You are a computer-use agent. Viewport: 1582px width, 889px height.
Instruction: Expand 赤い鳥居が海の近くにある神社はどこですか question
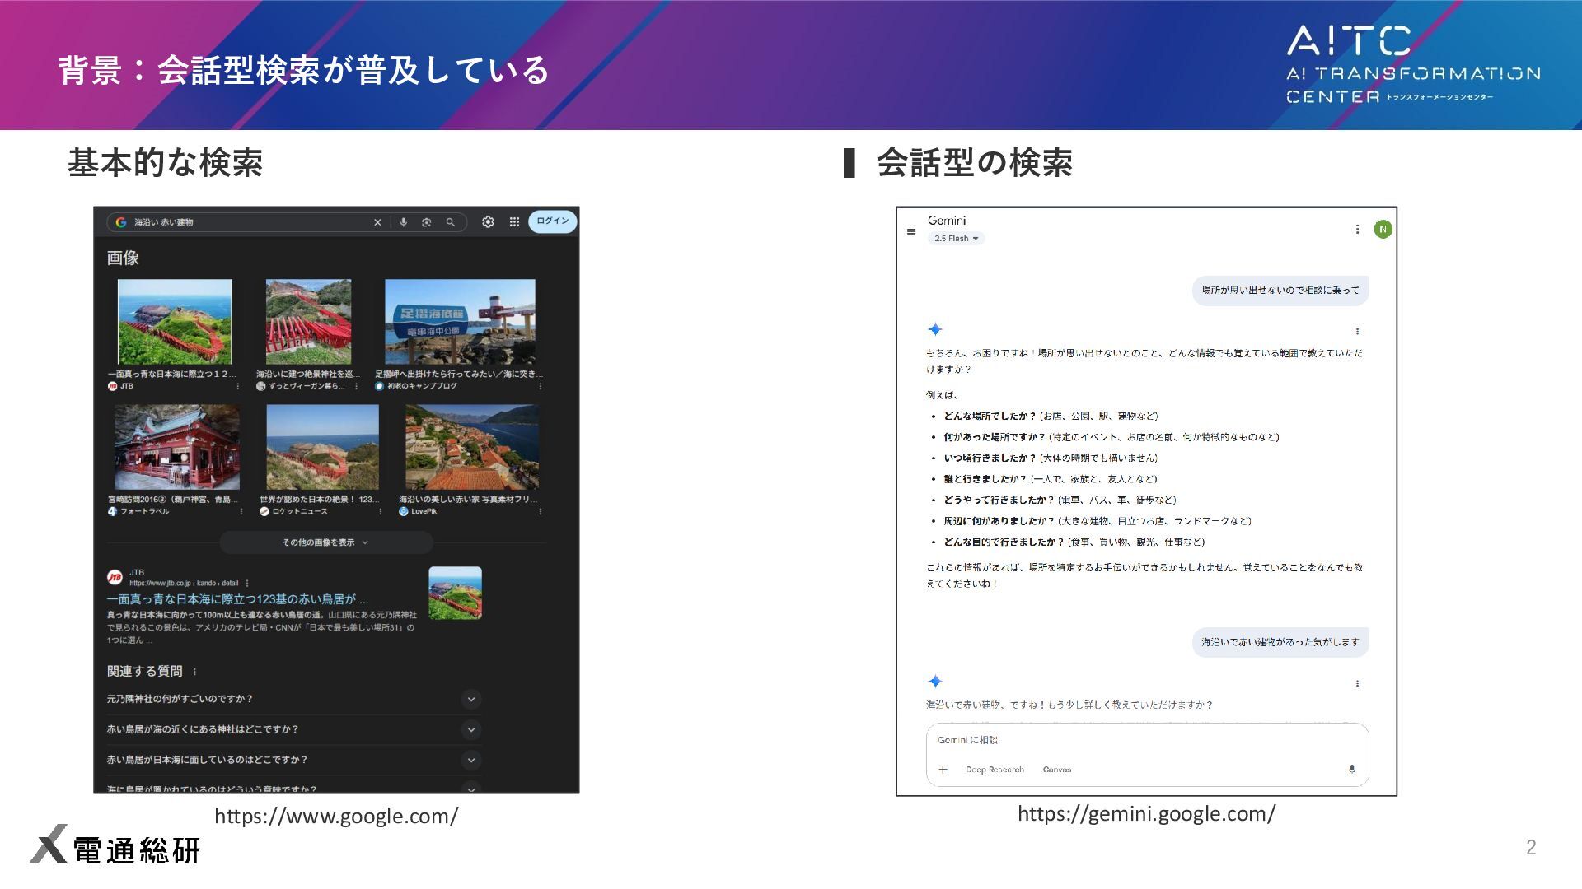coord(293,729)
